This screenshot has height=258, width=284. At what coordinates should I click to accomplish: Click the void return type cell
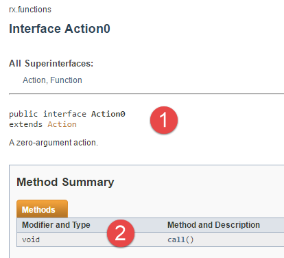[x=31, y=239]
